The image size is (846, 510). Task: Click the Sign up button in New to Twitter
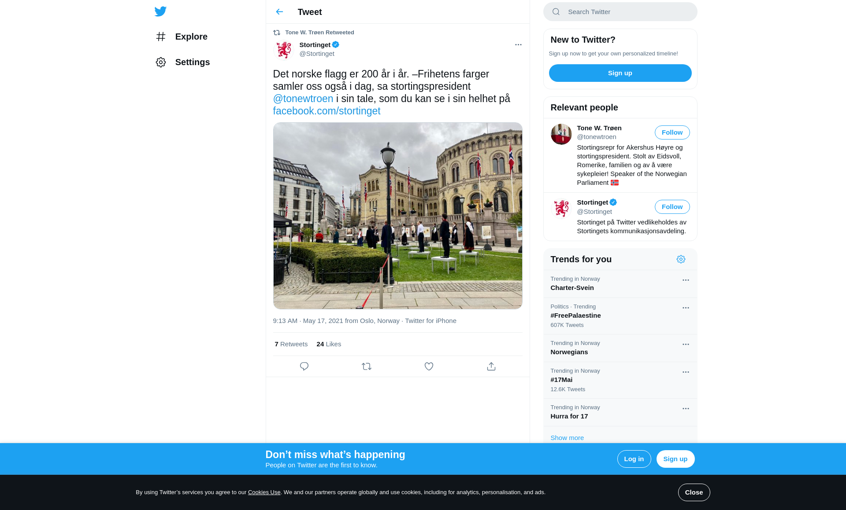620,73
